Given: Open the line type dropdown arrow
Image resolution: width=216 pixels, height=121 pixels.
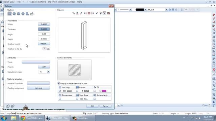Looking at the screenshot, I should point(130,10).
